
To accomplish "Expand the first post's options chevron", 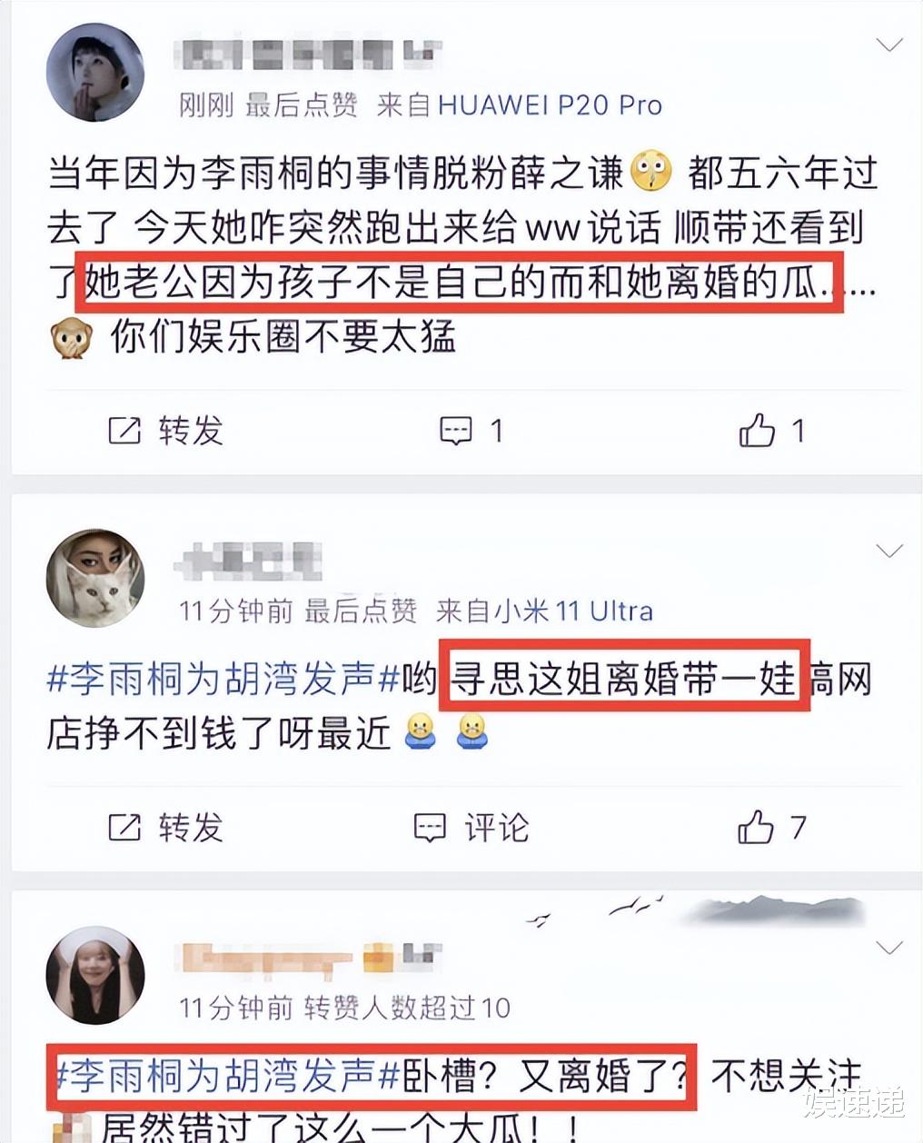I will (x=888, y=45).
